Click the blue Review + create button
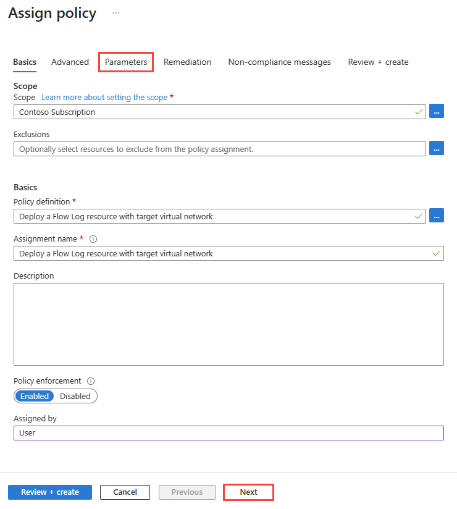The image size is (457, 509). point(50,492)
